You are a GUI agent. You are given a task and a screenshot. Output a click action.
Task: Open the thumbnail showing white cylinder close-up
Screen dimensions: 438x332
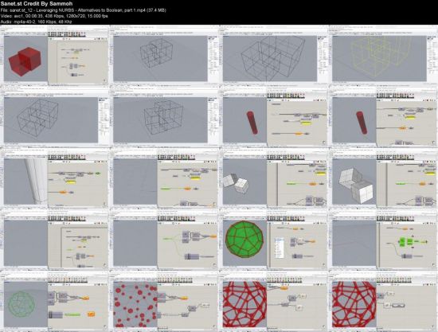coord(54,178)
